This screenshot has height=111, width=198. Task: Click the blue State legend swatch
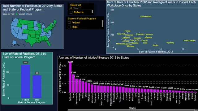(26, 14)
